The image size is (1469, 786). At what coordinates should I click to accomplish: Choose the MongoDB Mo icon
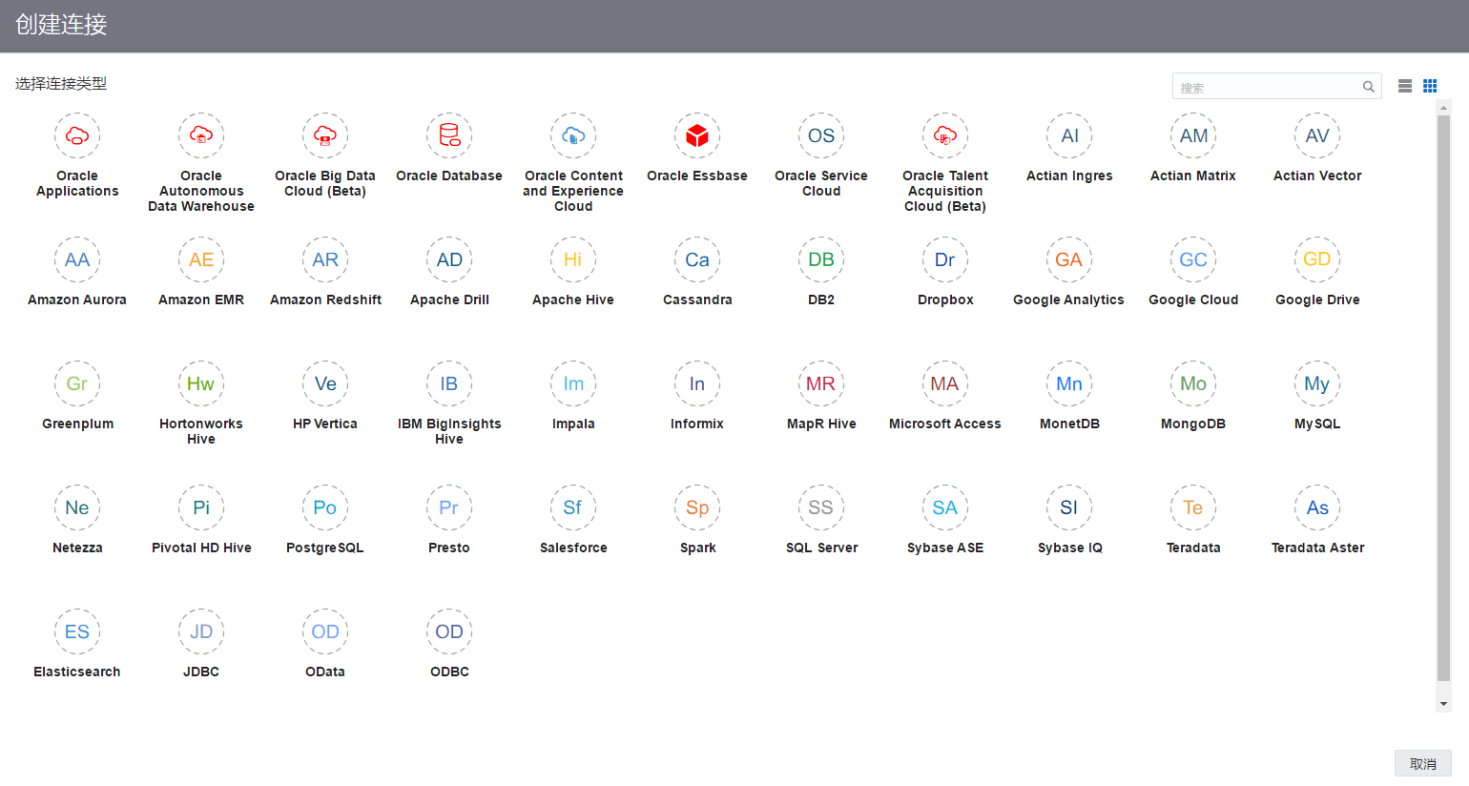1193,383
